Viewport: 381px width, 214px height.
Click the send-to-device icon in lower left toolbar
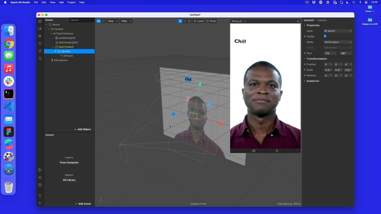pyautogui.click(x=40, y=178)
